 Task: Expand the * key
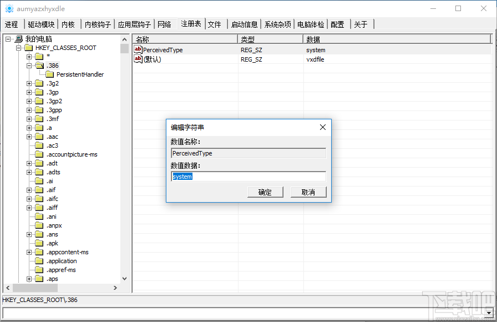pyautogui.click(x=29, y=57)
